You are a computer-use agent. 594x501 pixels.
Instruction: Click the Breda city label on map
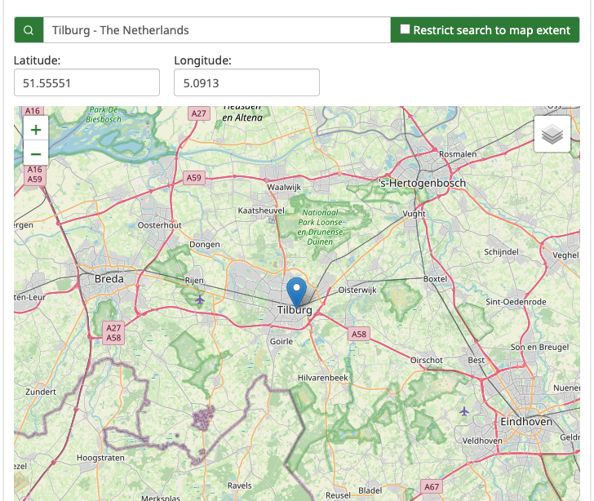point(109,278)
